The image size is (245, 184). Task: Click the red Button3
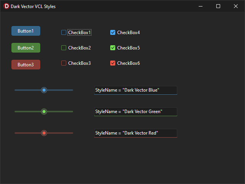click(x=26, y=65)
